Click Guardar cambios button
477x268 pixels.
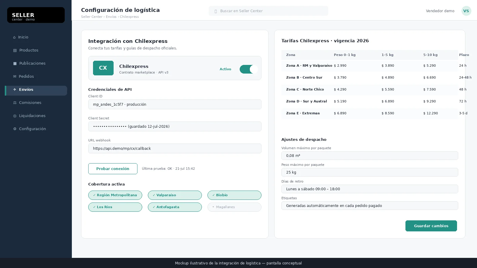click(431, 226)
